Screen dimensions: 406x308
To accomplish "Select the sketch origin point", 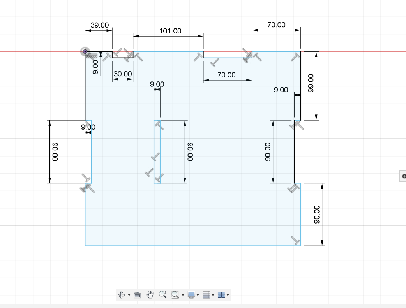I will (x=85, y=51).
